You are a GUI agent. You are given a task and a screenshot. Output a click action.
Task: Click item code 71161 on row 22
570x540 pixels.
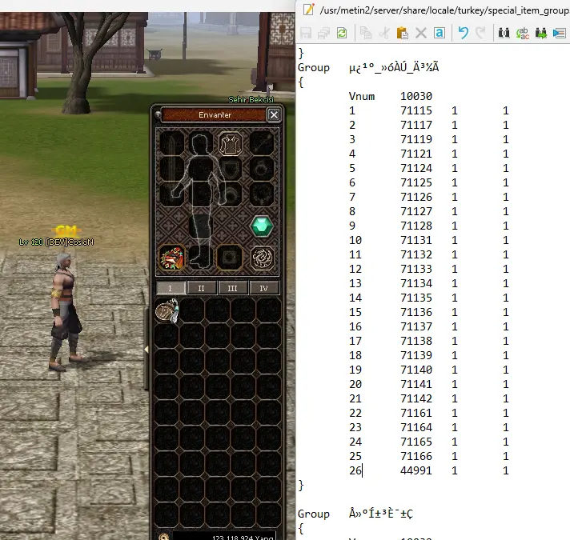416,413
